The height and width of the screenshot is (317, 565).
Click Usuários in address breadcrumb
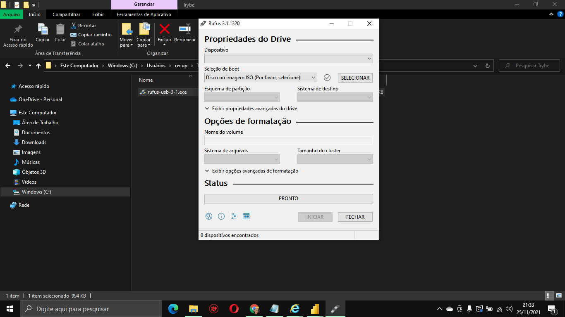pyautogui.click(x=156, y=66)
